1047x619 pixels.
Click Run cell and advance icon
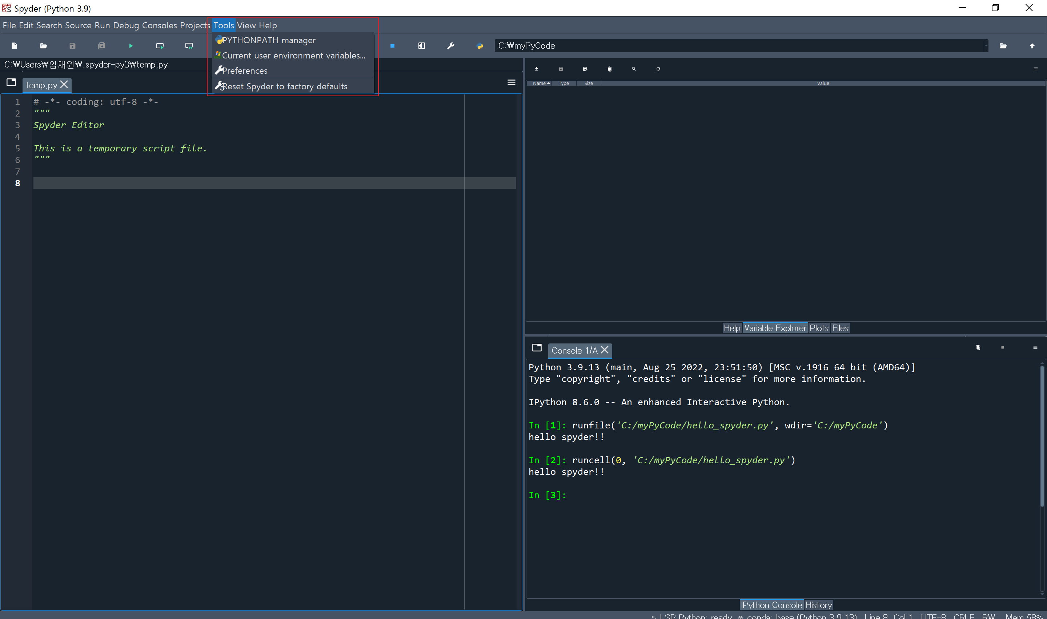[189, 46]
